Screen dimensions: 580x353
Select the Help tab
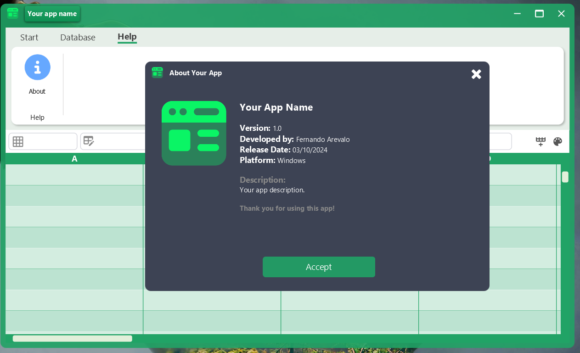pos(127,37)
